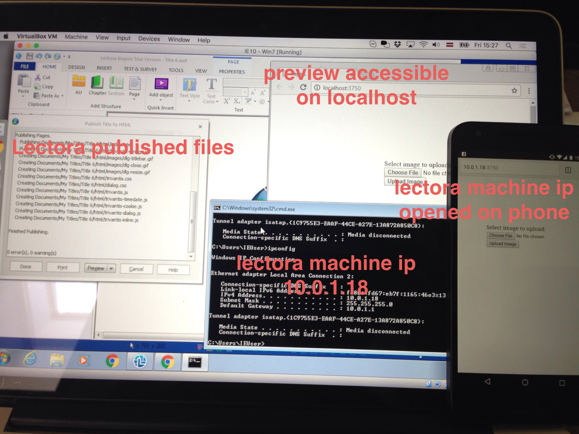579x434 pixels.
Task: Open the VirtualBox Input menu
Action: 124,38
